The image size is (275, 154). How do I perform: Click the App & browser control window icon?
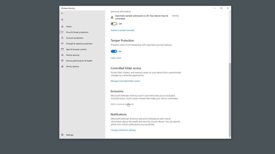pos(62,49)
